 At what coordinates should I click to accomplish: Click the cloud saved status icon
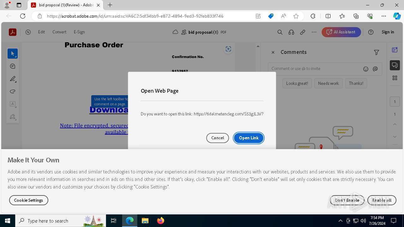point(175,32)
